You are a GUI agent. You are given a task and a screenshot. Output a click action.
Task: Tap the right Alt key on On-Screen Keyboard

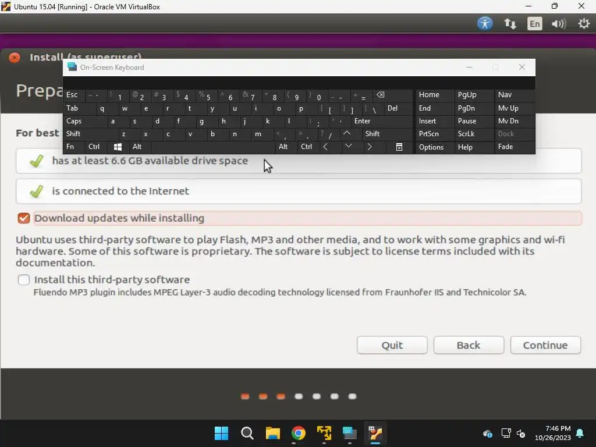pyautogui.click(x=286, y=147)
